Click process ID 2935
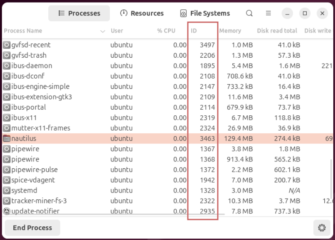Screen dimensions: 335x240 [207, 211]
